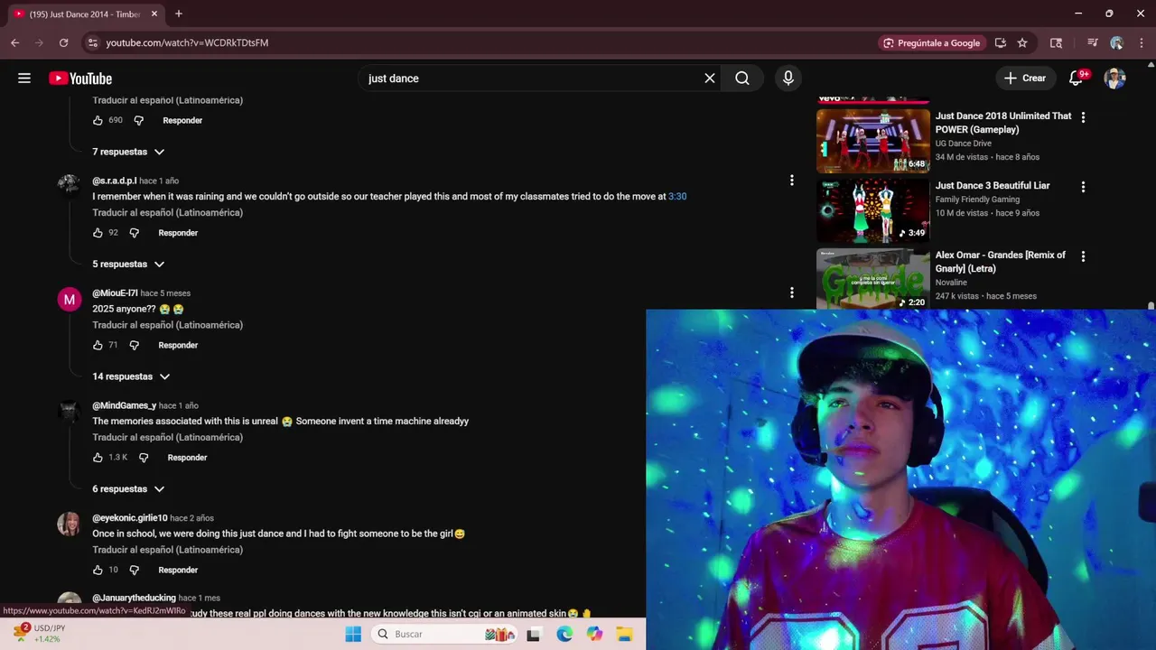The height and width of the screenshot is (650, 1156).
Task: Bookmark this page with the star
Action: coord(1022,42)
